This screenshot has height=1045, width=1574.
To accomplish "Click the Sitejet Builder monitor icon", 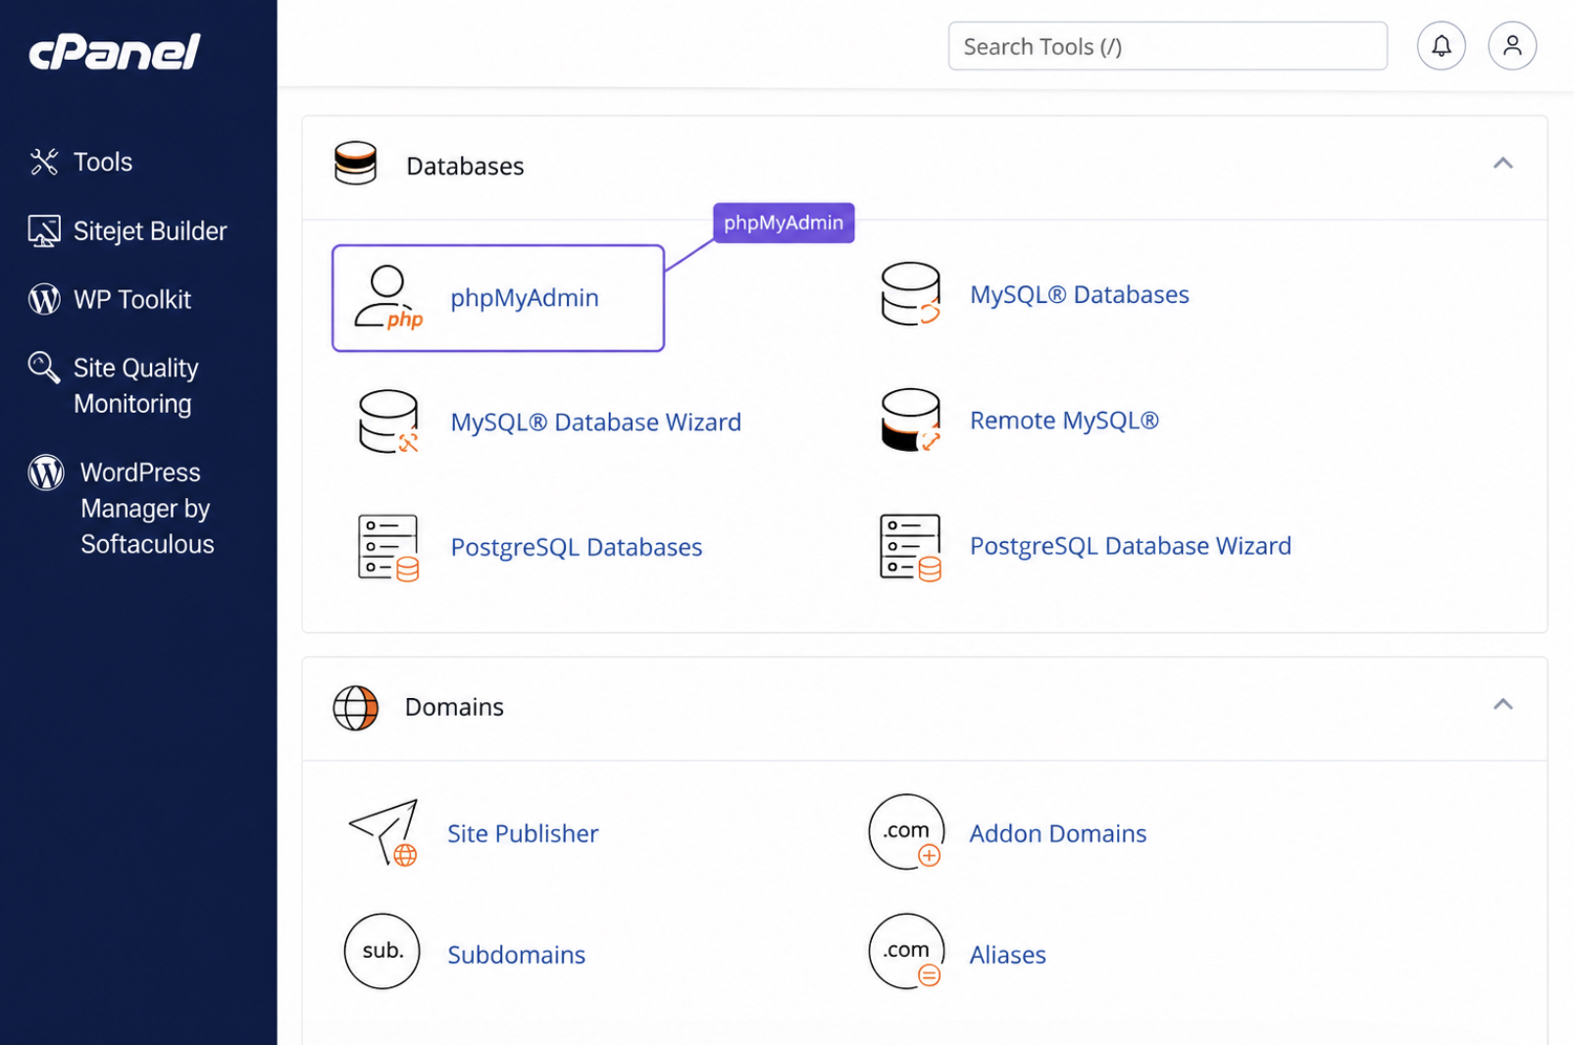I will (44, 231).
